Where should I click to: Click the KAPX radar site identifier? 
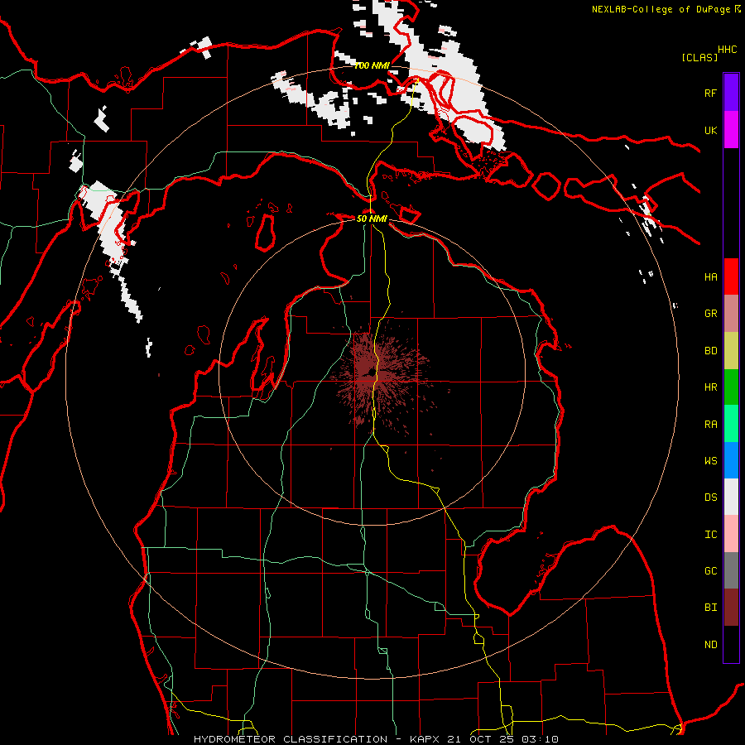pos(425,739)
